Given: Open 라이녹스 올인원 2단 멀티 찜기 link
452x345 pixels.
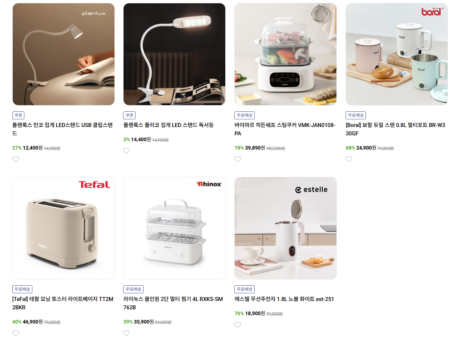Looking at the screenshot, I should click(173, 303).
